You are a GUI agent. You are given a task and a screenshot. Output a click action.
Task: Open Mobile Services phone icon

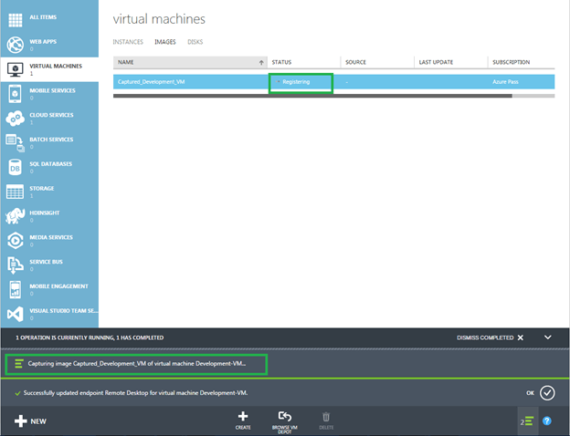16,94
